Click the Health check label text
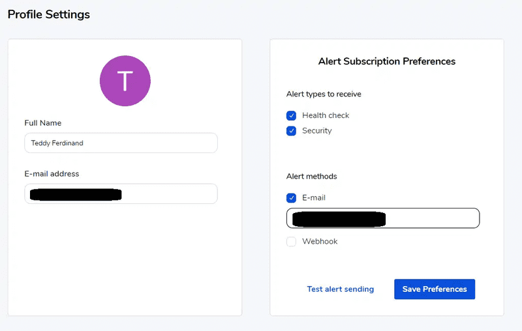522x331 pixels. coord(326,115)
